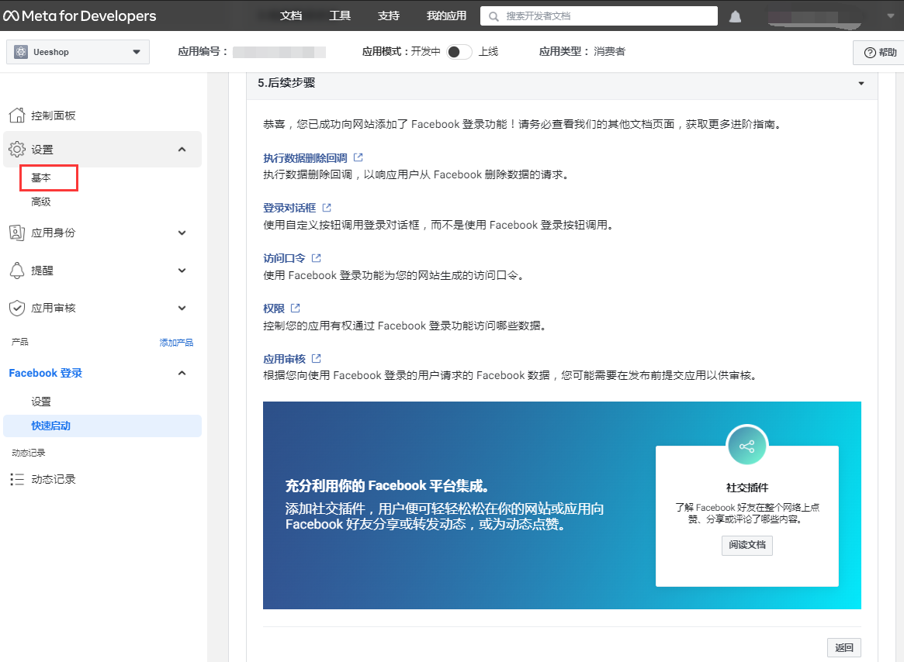Collapse the 设置 sidebar section
The image size is (904, 662).
pyautogui.click(x=182, y=150)
